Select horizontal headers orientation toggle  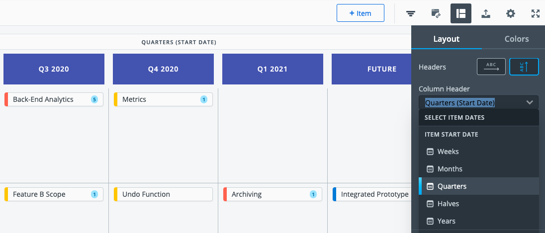point(491,67)
